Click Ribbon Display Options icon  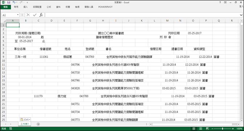(x=225, y=2)
